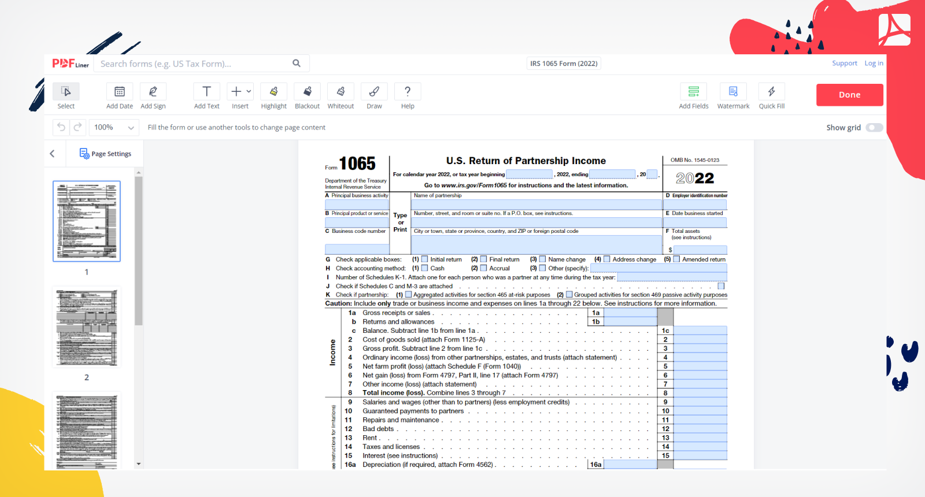925x497 pixels.
Task: Click the number of Schedules K-1 field
Action: [672, 277]
